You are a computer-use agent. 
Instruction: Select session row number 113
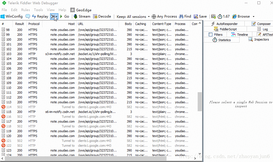(x=99, y=102)
